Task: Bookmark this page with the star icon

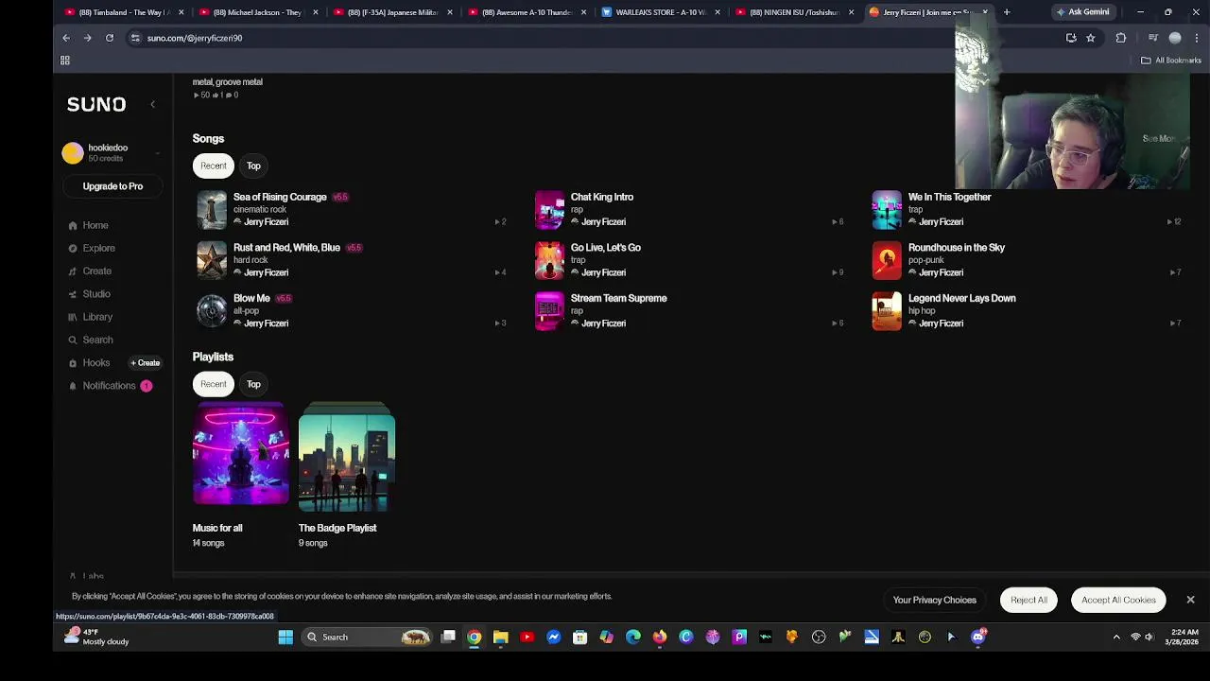Action: (x=1090, y=38)
